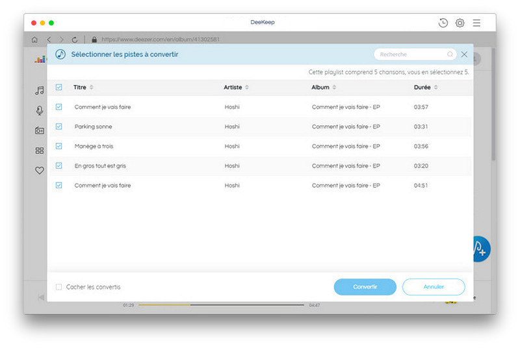Uncheck first Comment je vais faire 03:57
Viewport: 520px width, 348px height.
58,106
